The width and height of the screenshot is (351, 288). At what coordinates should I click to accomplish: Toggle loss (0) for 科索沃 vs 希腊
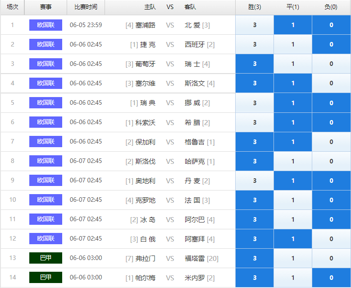tap(331, 122)
